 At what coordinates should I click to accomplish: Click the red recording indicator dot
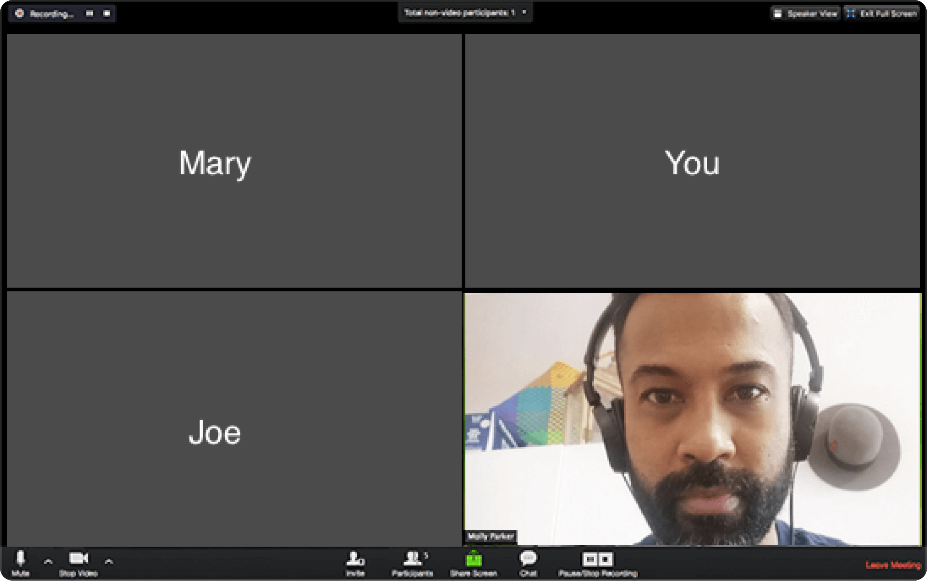[19, 14]
